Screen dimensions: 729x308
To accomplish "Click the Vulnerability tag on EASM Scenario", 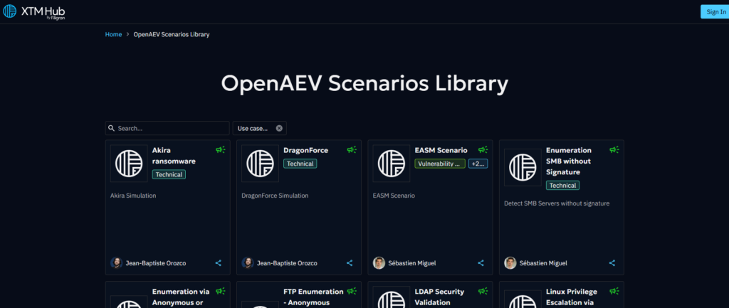I will pyautogui.click(x=440, y=164).
